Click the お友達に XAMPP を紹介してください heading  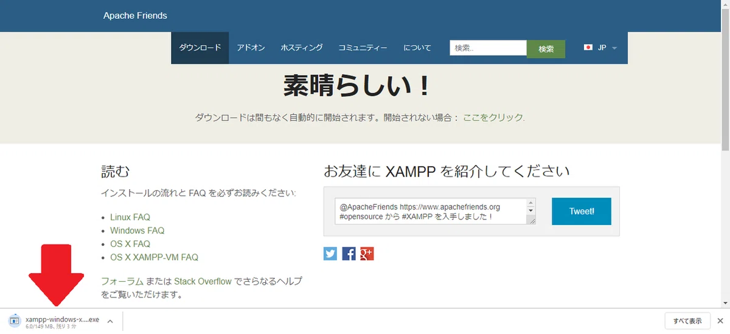(447, 171)
